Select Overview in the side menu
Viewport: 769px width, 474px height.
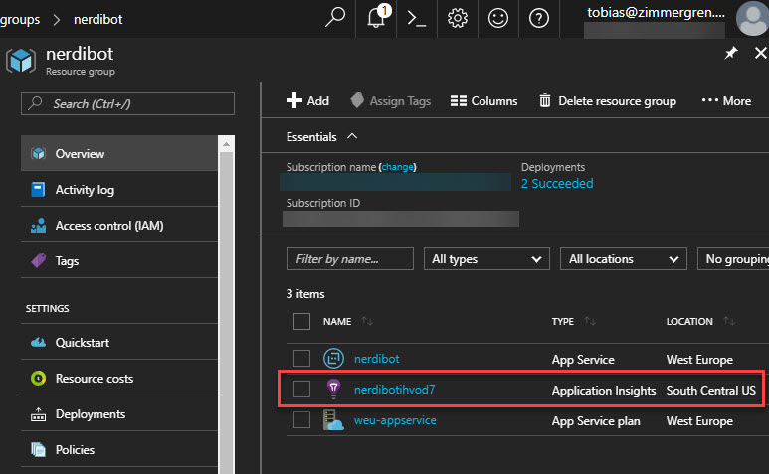click(x=119, y=153)
